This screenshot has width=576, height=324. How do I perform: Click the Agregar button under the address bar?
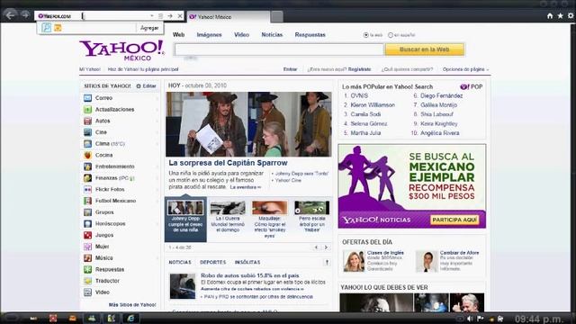(149, 28)
